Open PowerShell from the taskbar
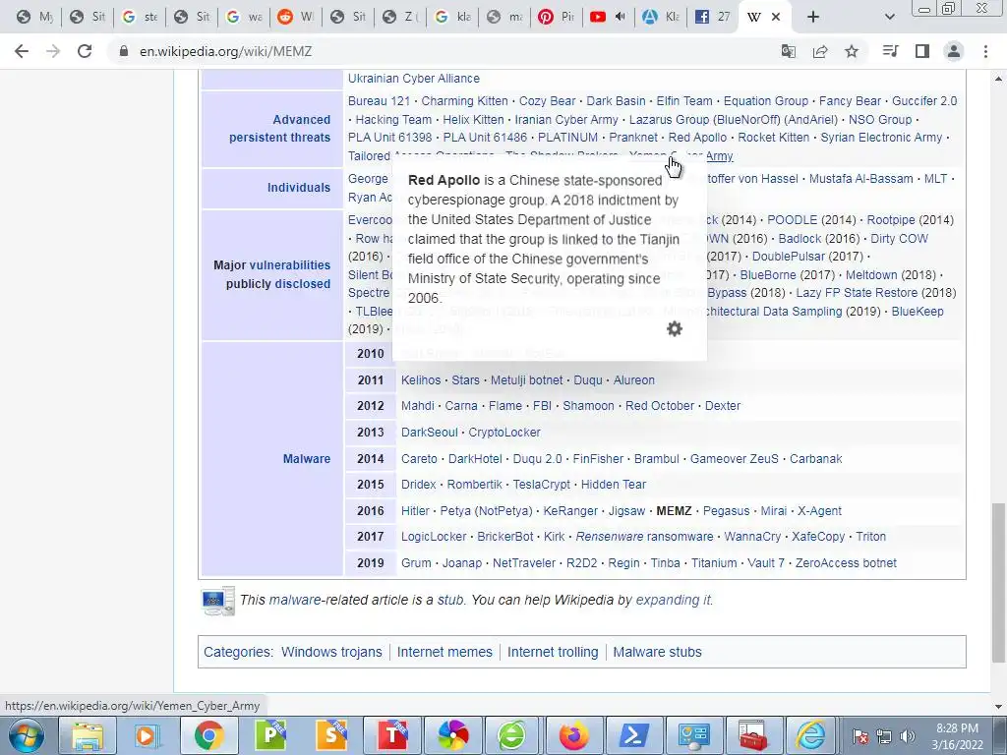The height and width of the screenshot is (755, 1007). point(633,735)
